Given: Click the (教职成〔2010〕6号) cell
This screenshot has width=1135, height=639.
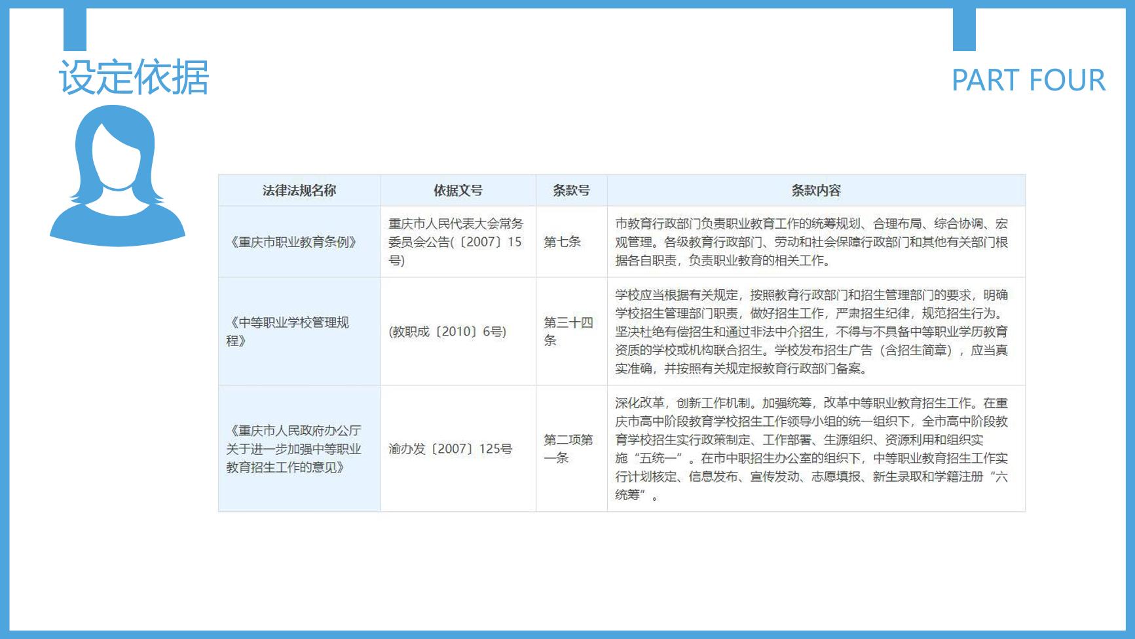Looking at the screenshot, I should pyautogui.click(x=458, y=332).
